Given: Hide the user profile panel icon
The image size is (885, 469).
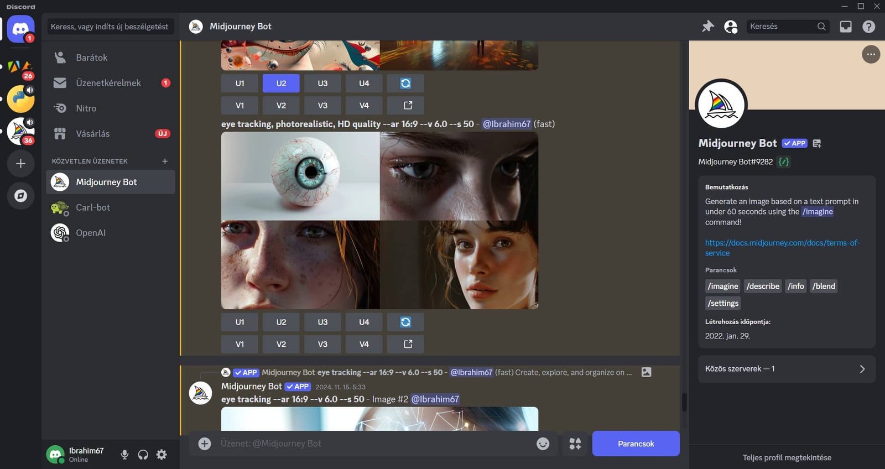Looking at the screenshot, I should pos(731,27).
